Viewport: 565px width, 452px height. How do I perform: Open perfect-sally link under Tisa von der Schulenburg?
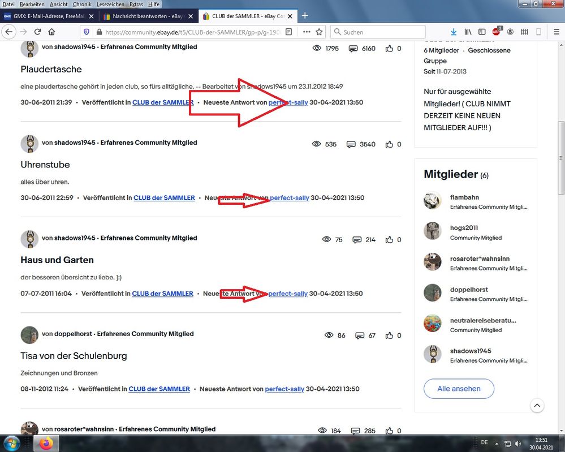pos(284,389)
